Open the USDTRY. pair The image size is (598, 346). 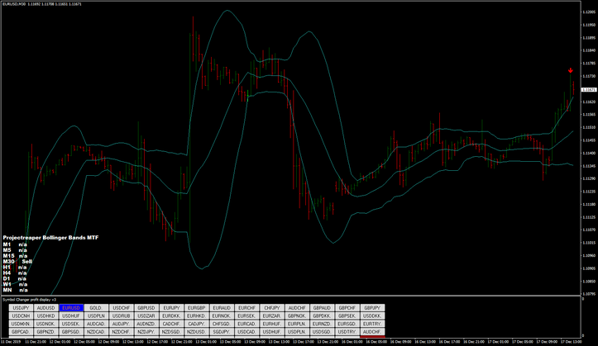click(347, 332)
